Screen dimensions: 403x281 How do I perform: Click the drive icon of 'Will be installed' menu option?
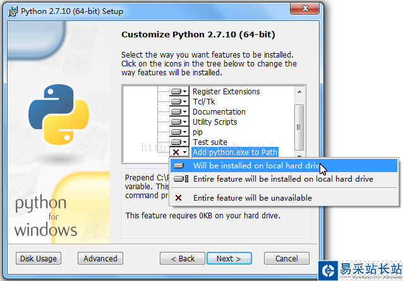point(179,166)
